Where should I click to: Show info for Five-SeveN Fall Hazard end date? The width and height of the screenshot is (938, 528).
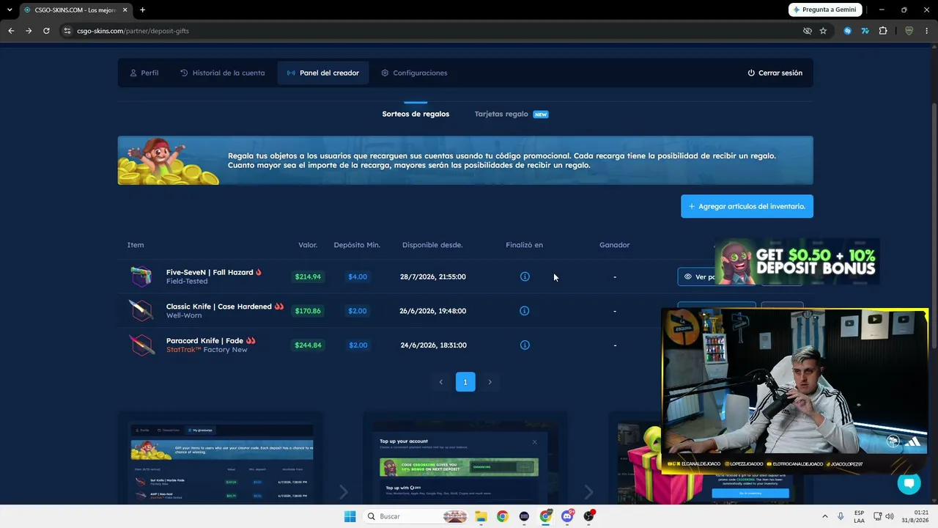(x=525, y=276)
